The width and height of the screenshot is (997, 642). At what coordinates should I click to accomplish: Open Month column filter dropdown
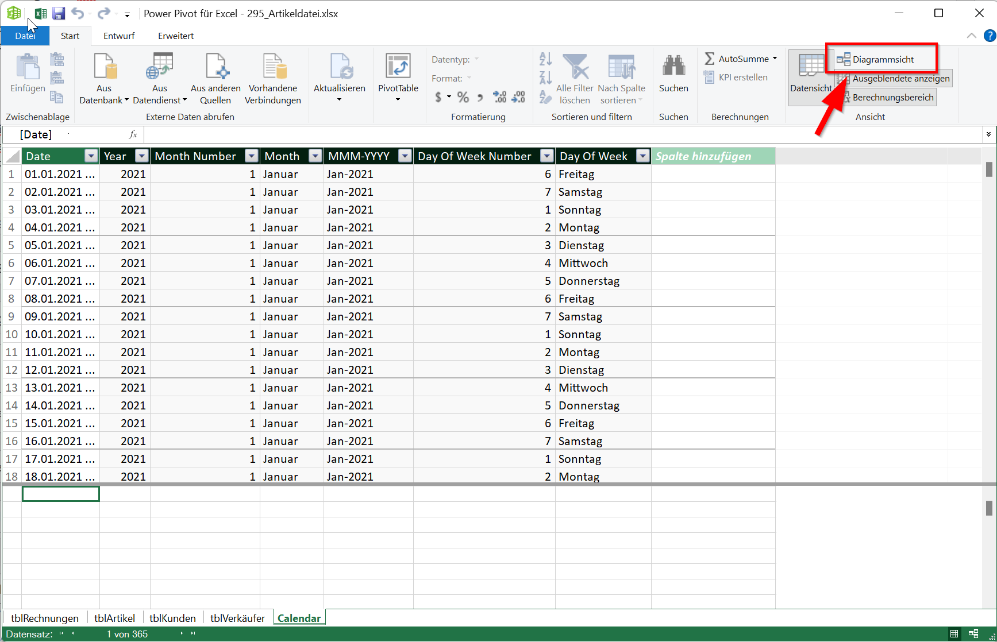pos(315,156)
